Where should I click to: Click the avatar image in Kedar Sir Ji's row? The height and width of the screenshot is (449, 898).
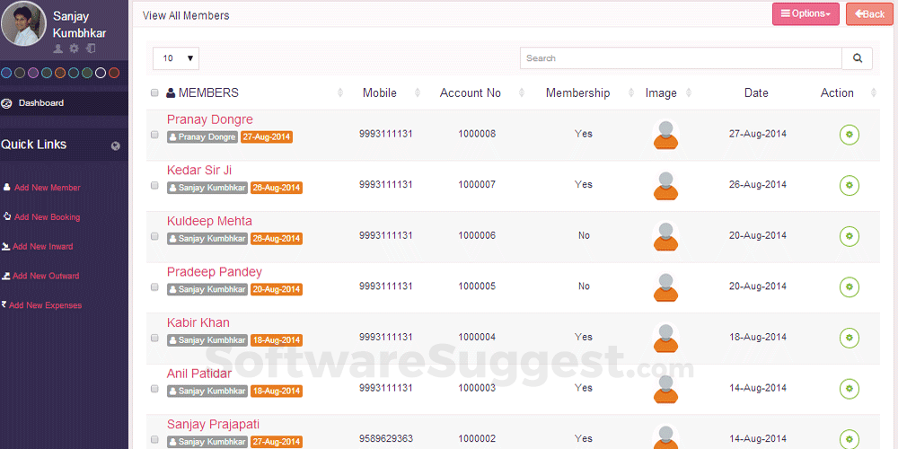pyautogui.click(x=665, y=185)
